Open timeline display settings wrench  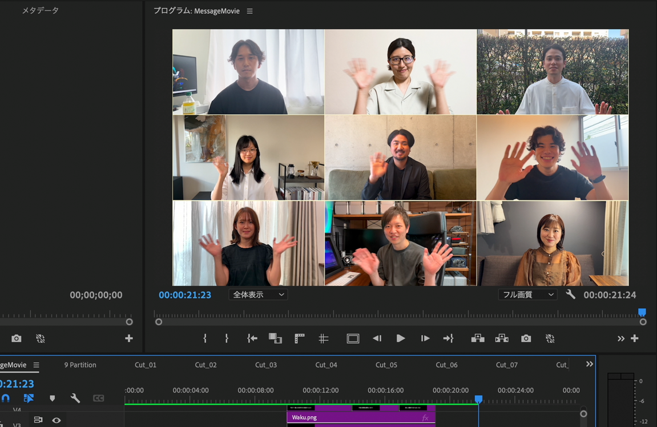point(75,398)
